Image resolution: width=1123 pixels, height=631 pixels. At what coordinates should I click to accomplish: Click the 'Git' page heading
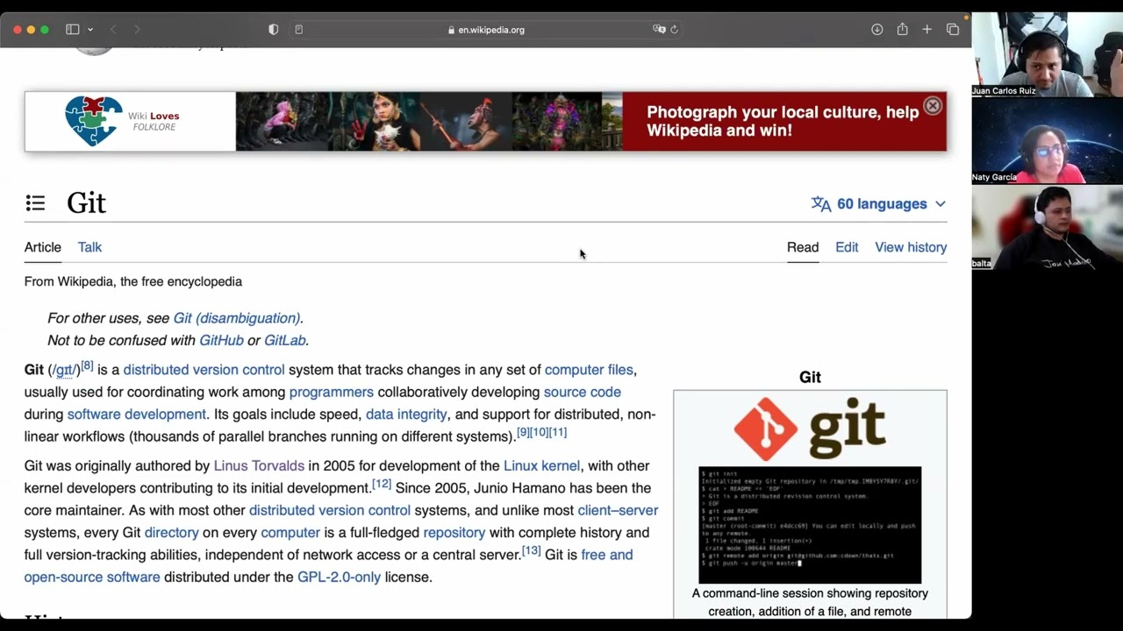click(86, 203)
